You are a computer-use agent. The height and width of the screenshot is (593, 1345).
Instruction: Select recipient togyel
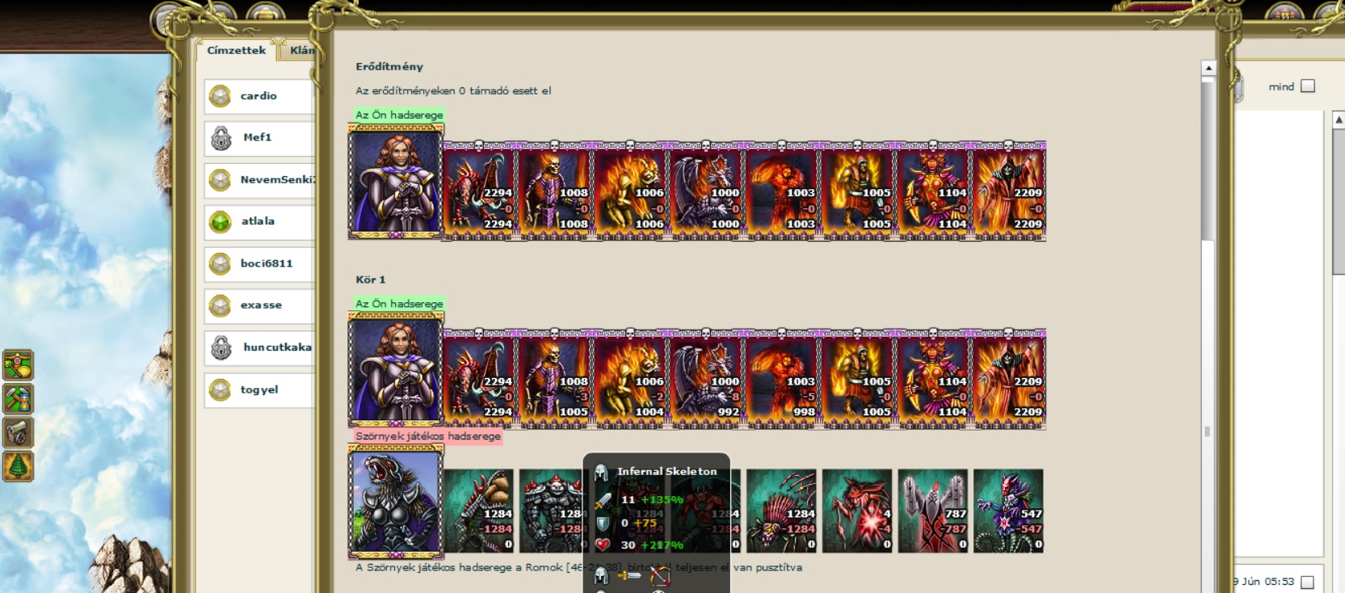click(x=260, y=389)
